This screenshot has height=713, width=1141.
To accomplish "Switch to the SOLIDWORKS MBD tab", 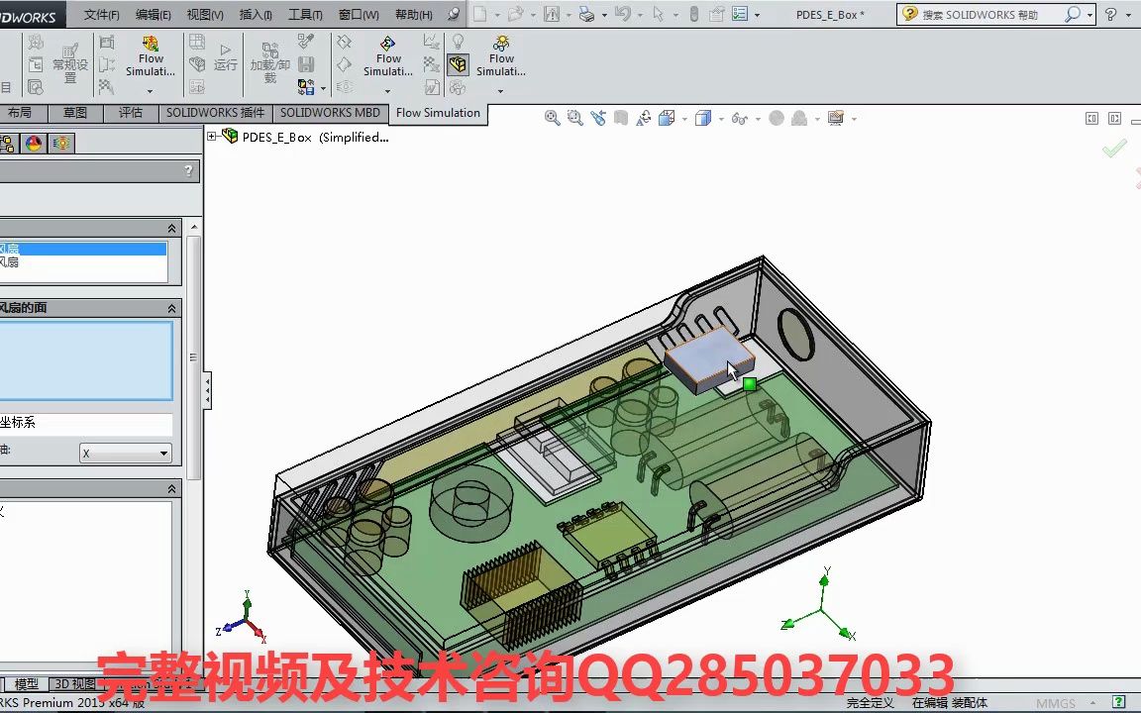I will click(x=329, y=113).
